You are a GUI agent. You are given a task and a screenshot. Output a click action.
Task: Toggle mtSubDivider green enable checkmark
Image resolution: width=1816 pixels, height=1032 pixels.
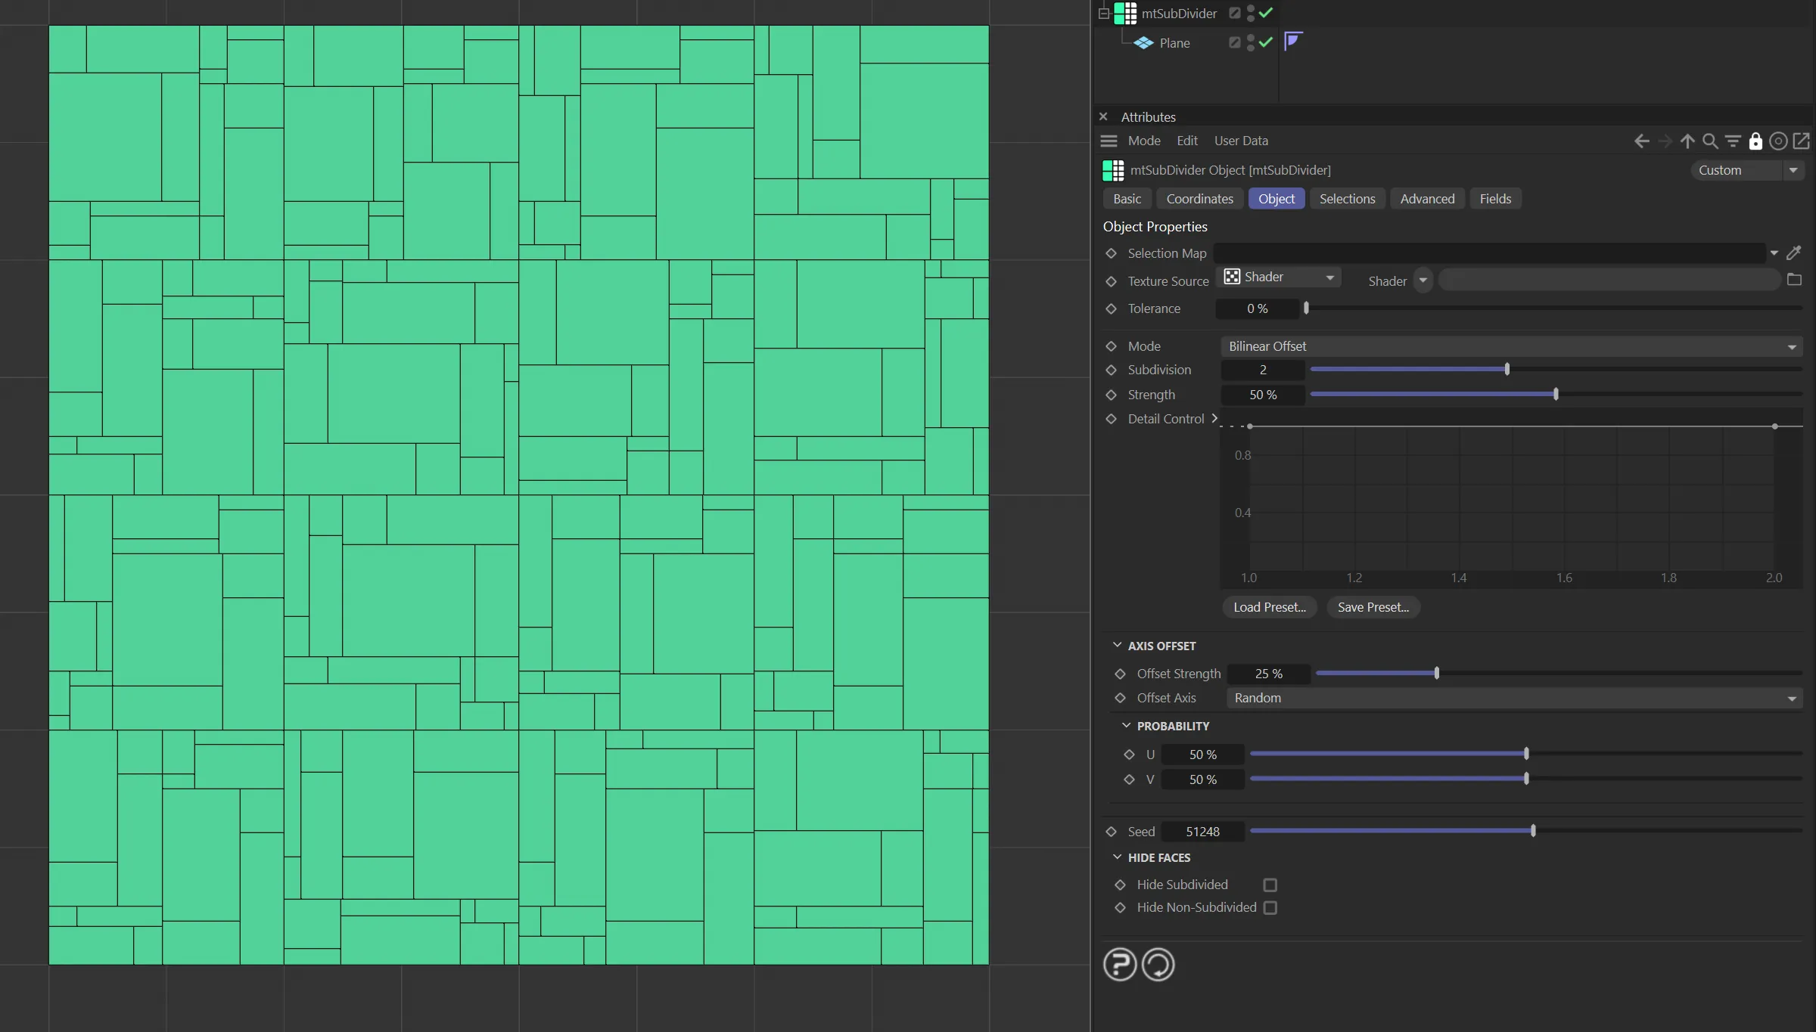point(1266,13)
